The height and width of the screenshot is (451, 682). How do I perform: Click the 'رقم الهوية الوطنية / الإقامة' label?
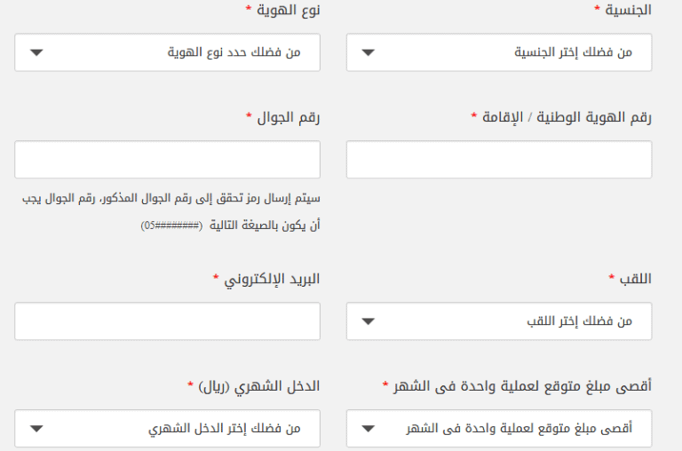point(567,117)
